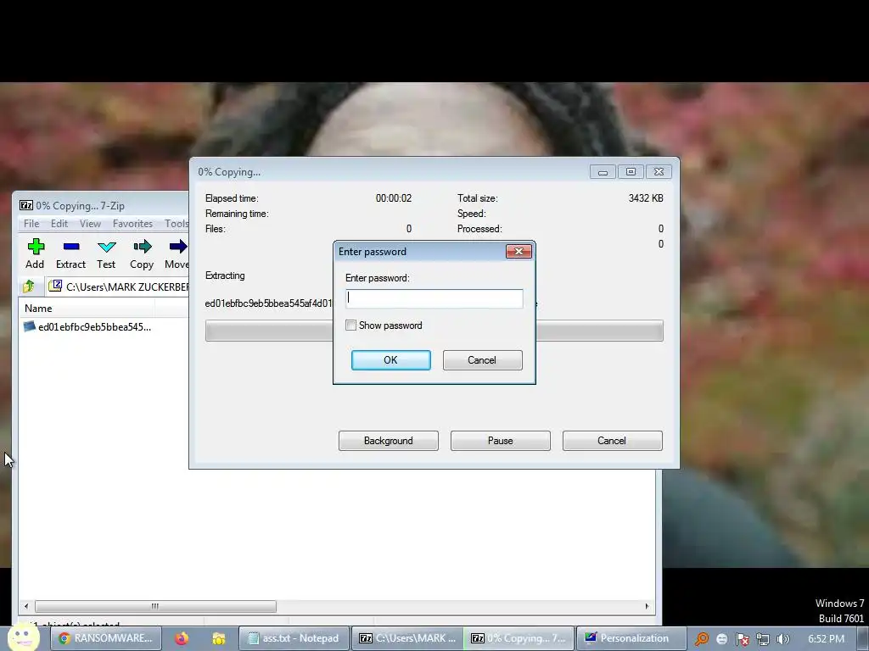
Task: Switch to 0% Copying taskbar item
Action: pyautogui.click(x=519, y=638)
